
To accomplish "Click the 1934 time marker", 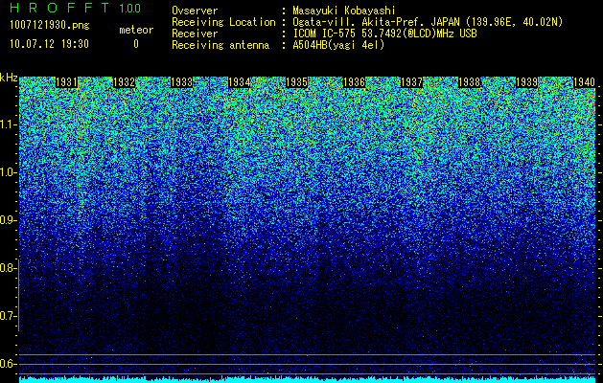I will (240, 82).
